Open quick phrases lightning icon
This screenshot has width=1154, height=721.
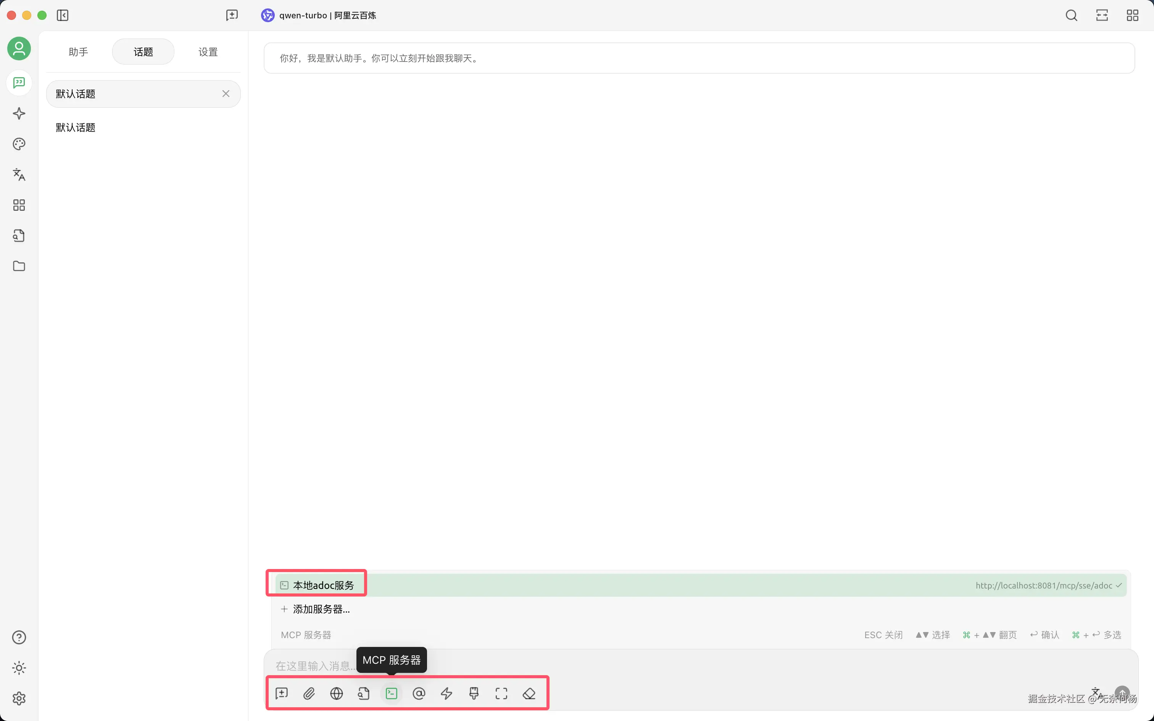tap(446, 694)
